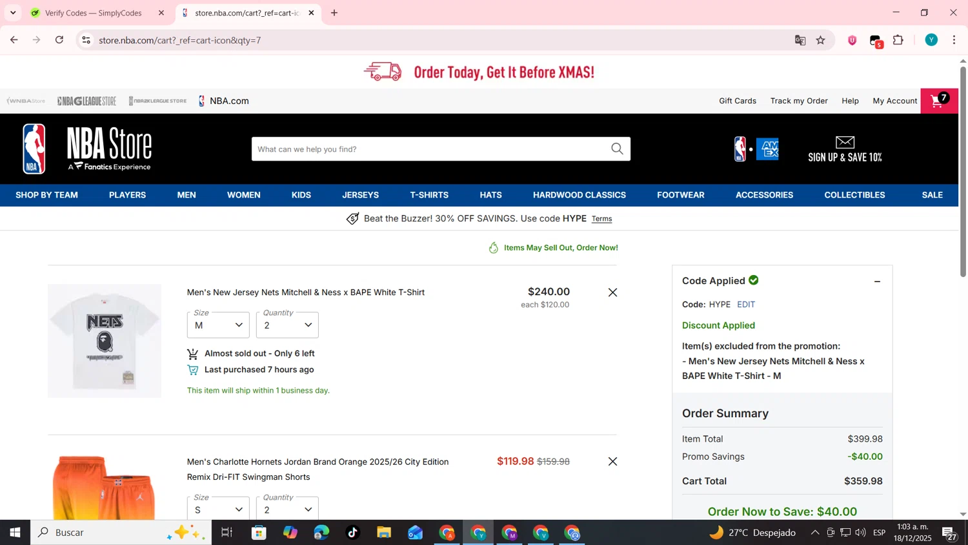Image resolution: width=968 pixels, height=545 pixels.
Task: Remove the Hornets Swingman Shorts item
Action: click(x=612, y=462)
